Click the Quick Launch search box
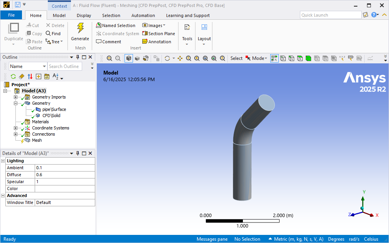389x243 pixels. pos(330,15)
